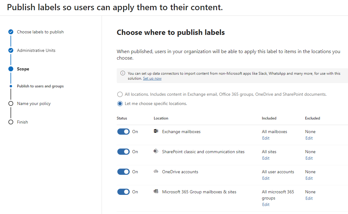This screenshot has width=348, height=214.
Task: Edit included Microsoft 365 groups
Action: coord(266,204)
